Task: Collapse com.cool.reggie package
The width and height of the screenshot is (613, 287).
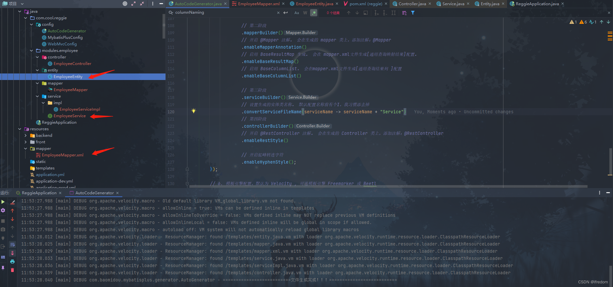Action: (x=26, y=18)
